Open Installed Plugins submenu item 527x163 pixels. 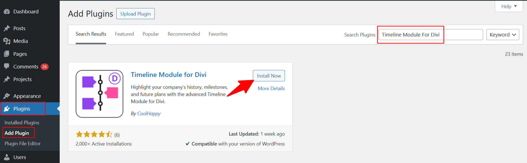tap(22, 123)
